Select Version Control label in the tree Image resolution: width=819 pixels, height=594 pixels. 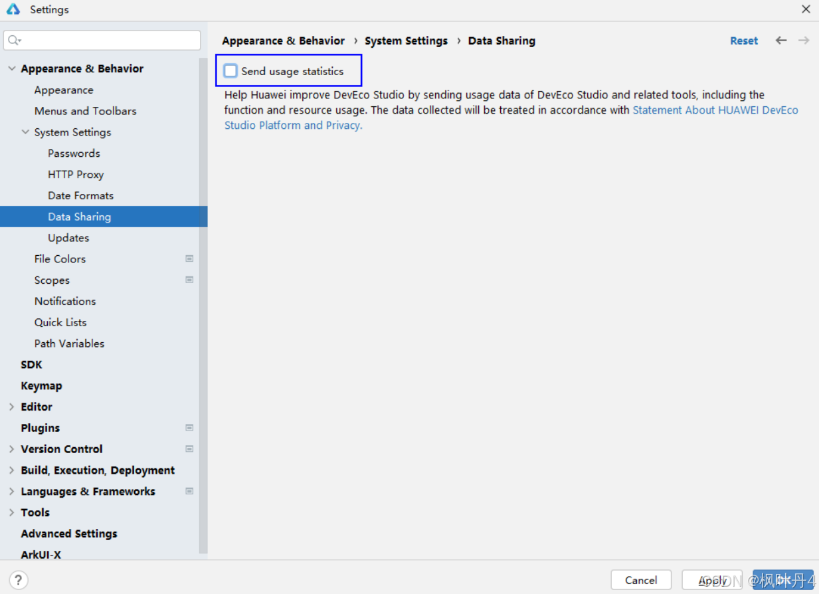click(x=62, y=449)
